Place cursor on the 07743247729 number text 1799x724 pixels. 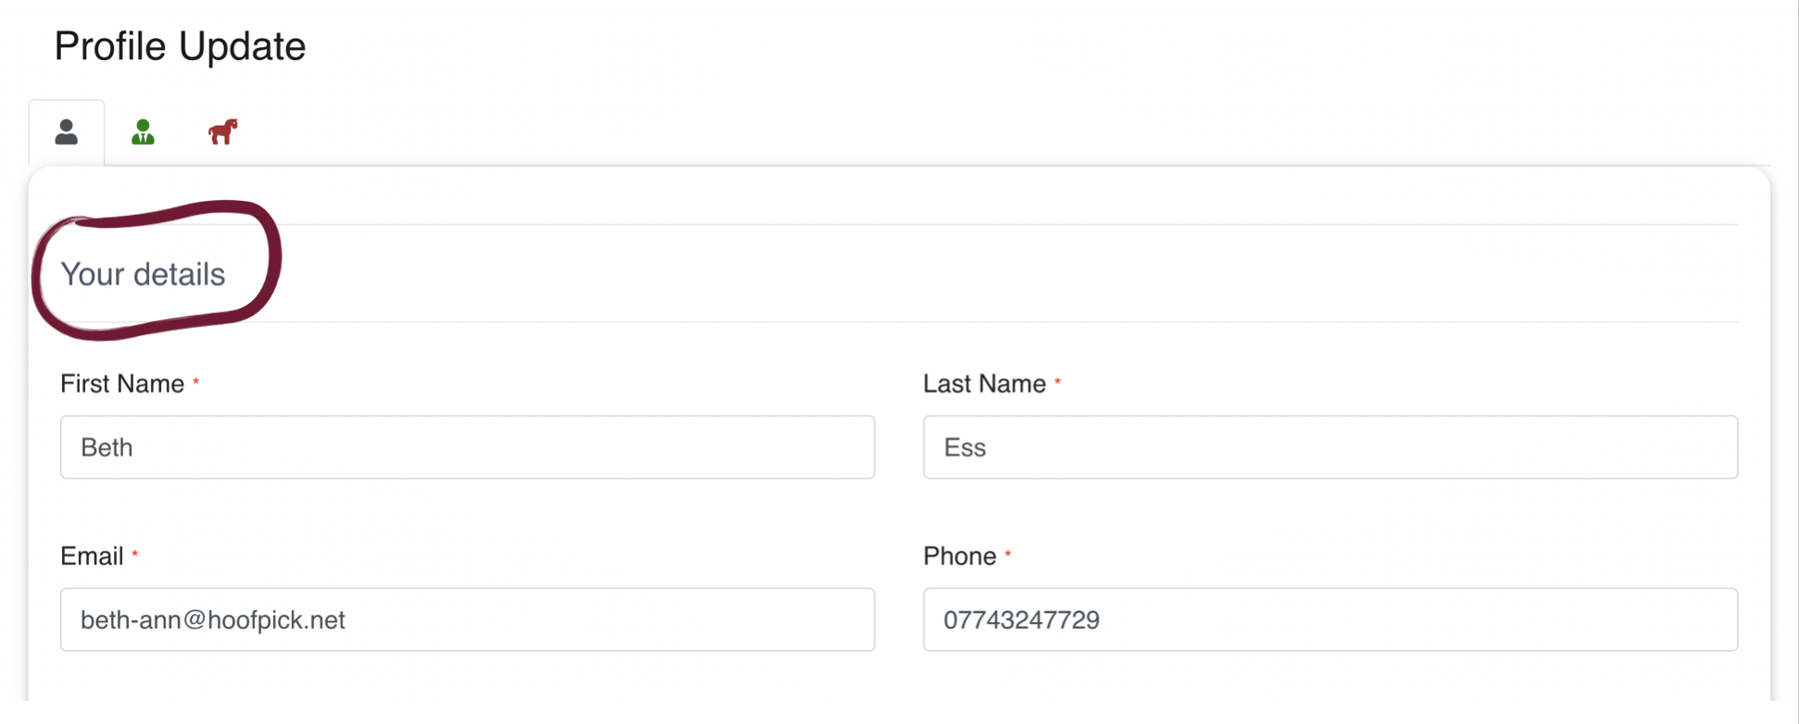[1022, 619]
